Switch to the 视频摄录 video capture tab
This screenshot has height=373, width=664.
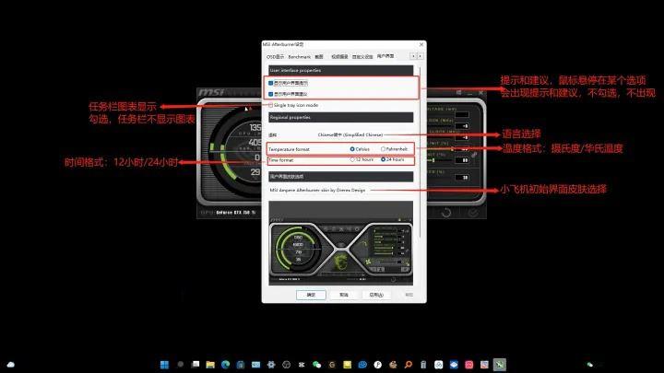click(339, 56)
